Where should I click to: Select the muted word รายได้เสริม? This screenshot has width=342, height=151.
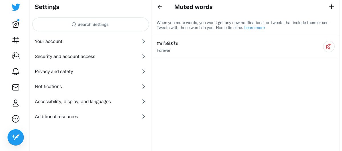(168, 44)
